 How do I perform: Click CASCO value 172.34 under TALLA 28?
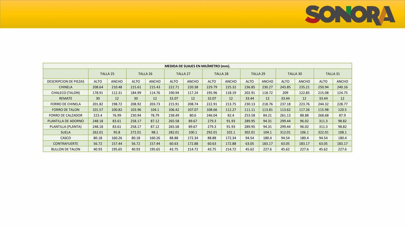coord(231,138)
